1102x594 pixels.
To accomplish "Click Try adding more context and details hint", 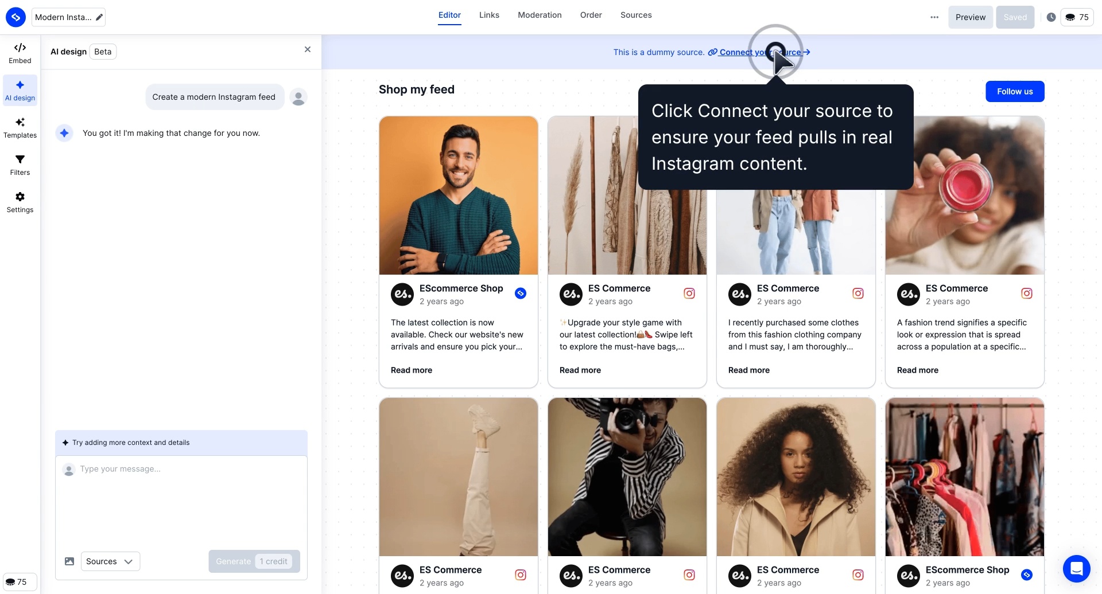I will [181, 443].
